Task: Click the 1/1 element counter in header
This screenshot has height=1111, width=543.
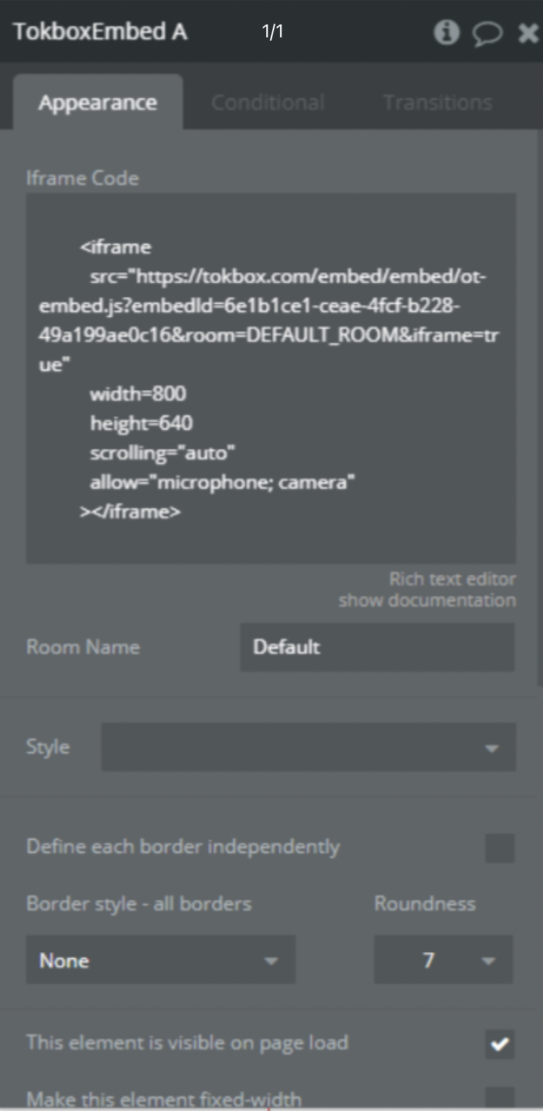Action: tap(272, 31)
